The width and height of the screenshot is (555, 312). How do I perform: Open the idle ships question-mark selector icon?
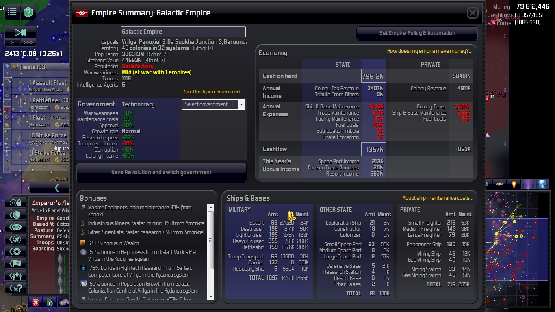click(15, 288)
